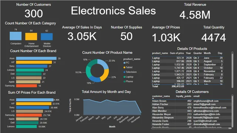Select the Samsung bar with count 18

[26, 86]
